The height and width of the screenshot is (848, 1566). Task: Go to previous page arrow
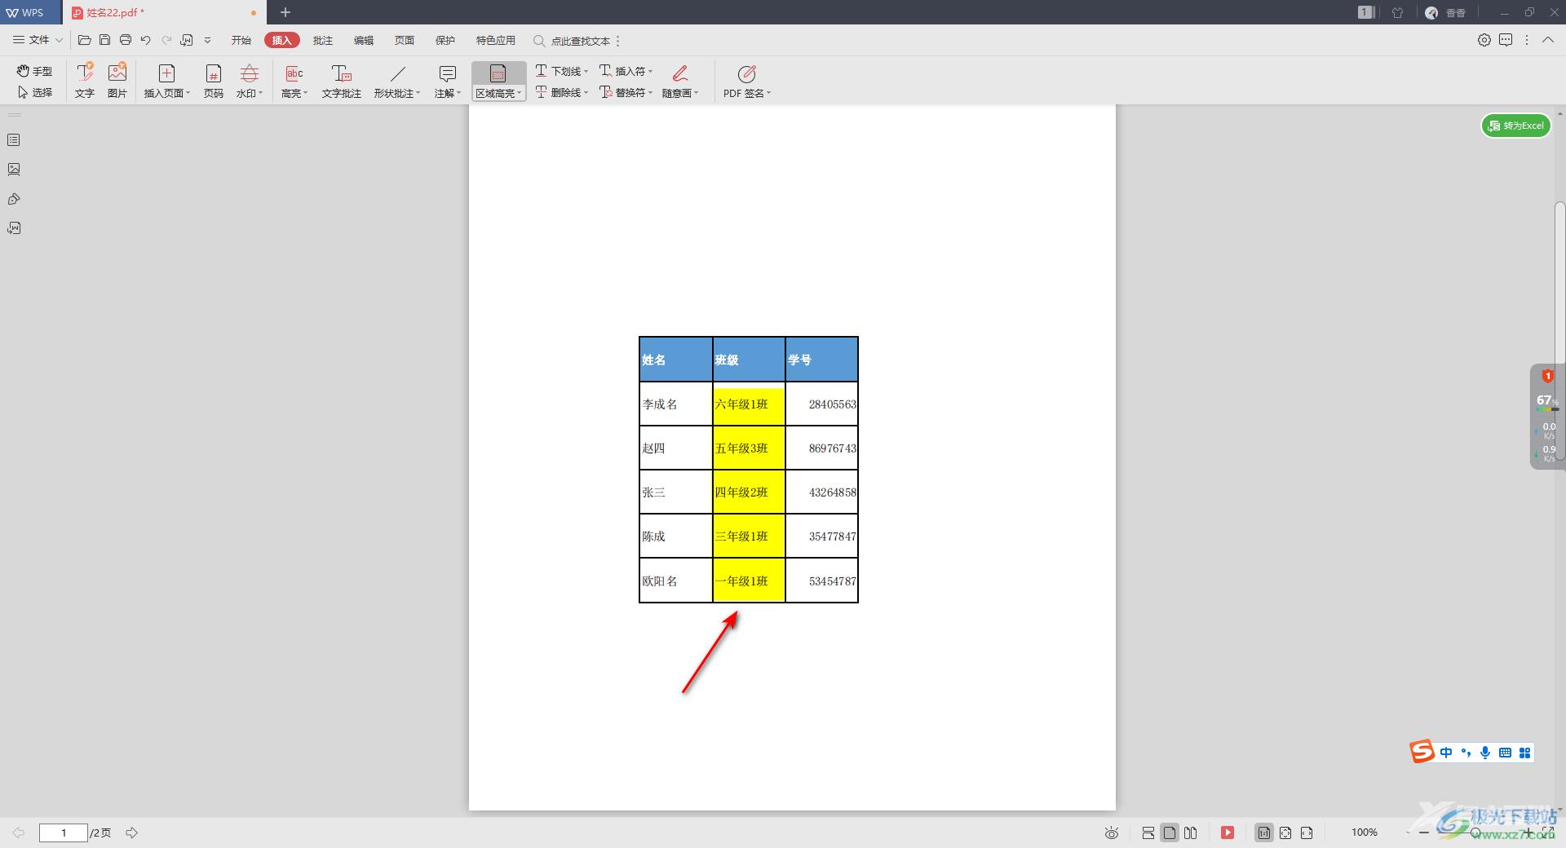18,833
